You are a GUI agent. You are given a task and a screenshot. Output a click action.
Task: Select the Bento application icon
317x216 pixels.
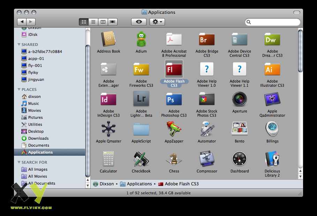pos(239,129)
